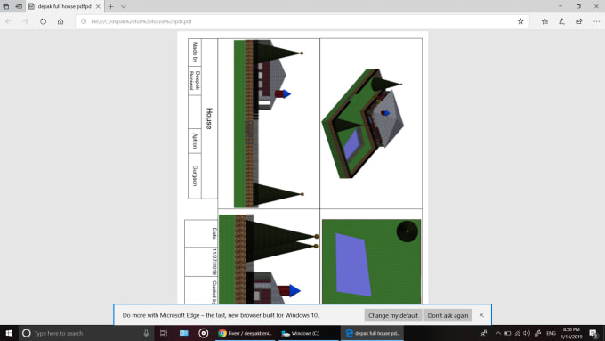
Task: Click the top view drawing with pool
Action: click(x=371, y=262)
